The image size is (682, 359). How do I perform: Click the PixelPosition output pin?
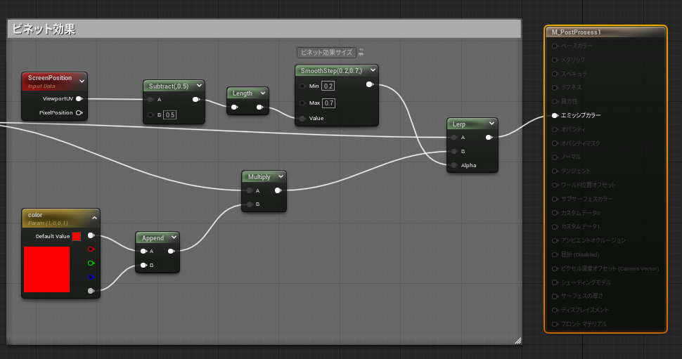click(79, 112)
